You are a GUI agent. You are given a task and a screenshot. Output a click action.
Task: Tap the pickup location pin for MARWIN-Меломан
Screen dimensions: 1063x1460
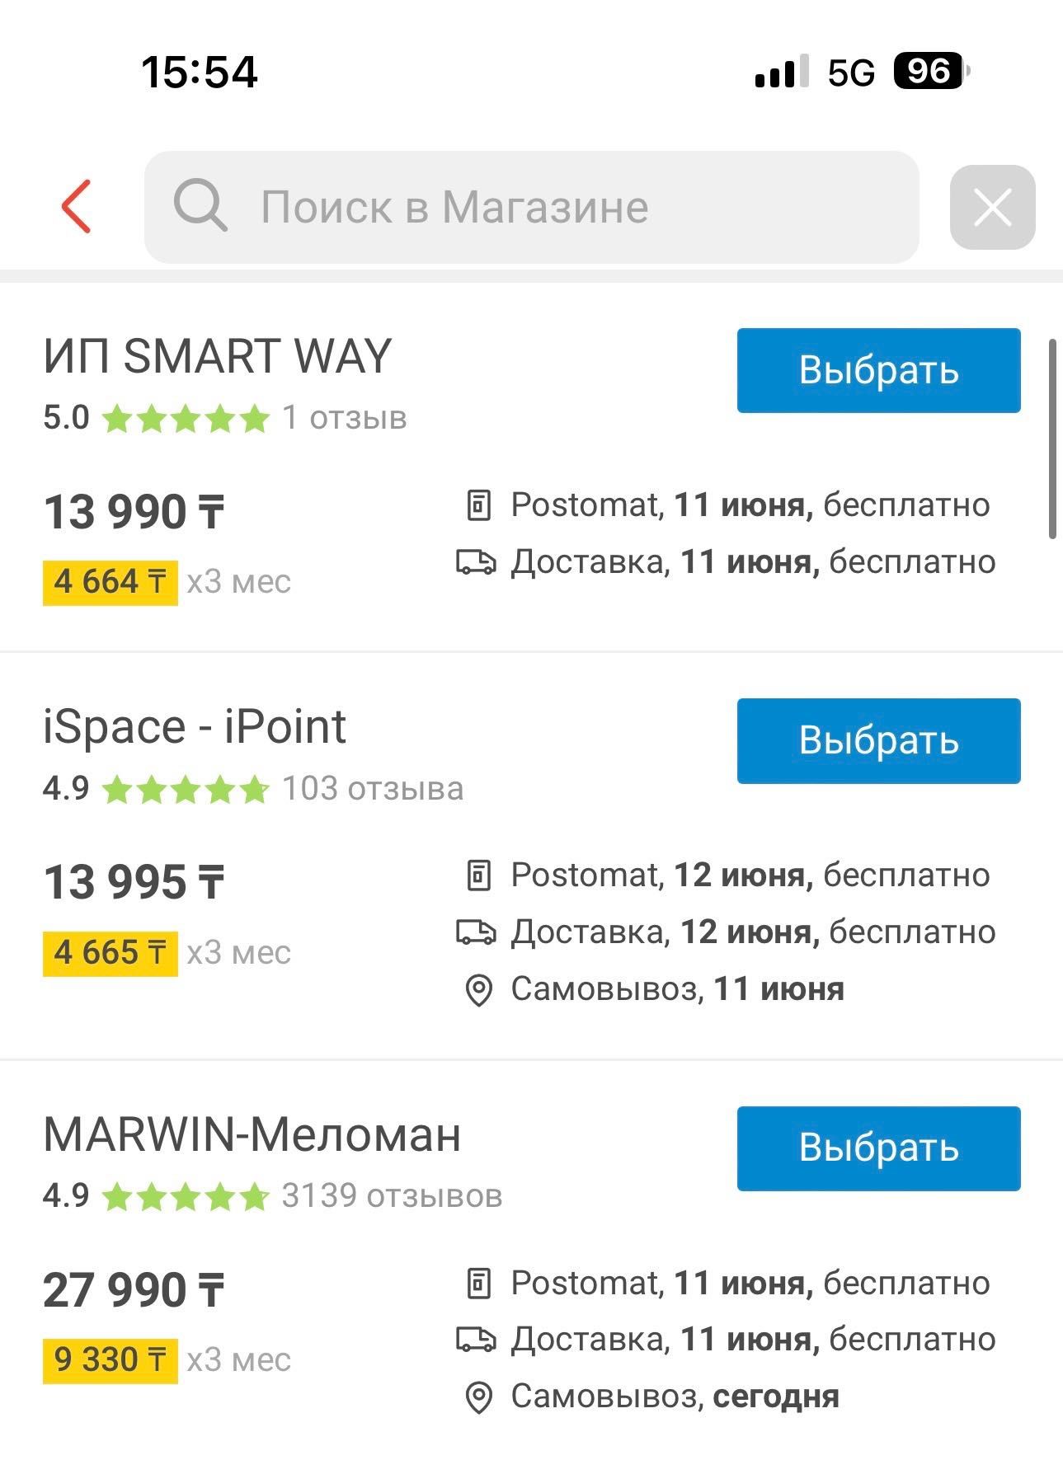pos(479,1397)
